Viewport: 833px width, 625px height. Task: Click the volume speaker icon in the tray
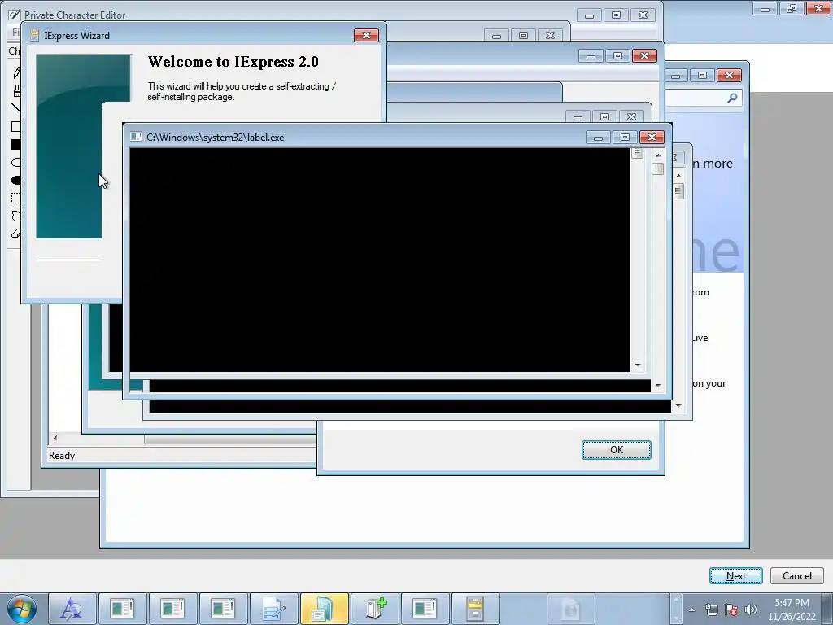coord(751,610)
